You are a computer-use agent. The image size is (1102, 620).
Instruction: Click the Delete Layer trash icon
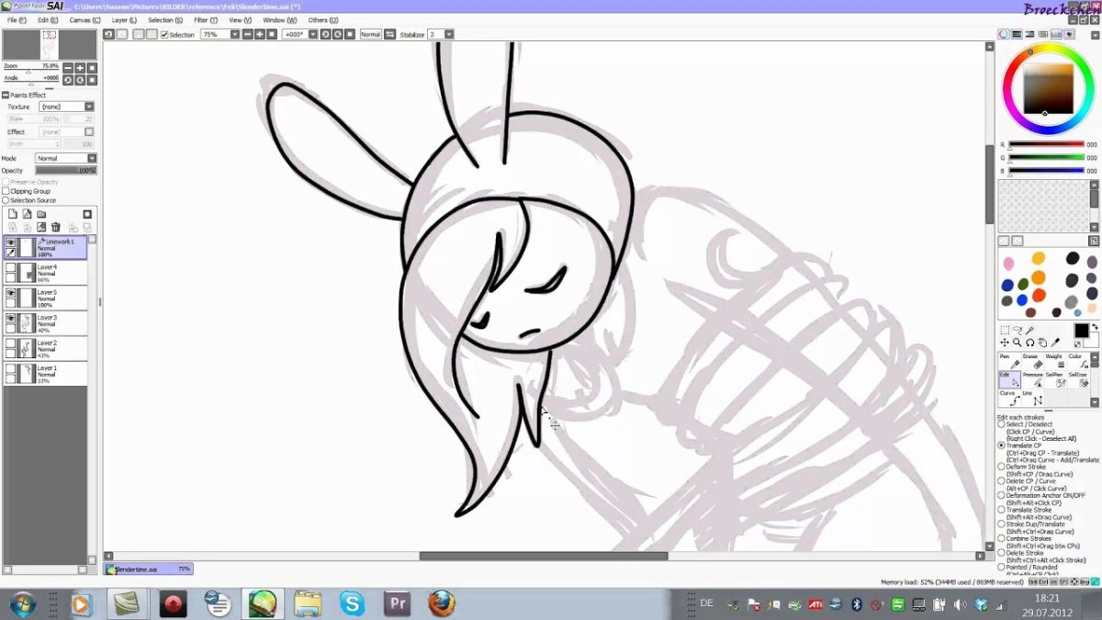coord(56,227)
